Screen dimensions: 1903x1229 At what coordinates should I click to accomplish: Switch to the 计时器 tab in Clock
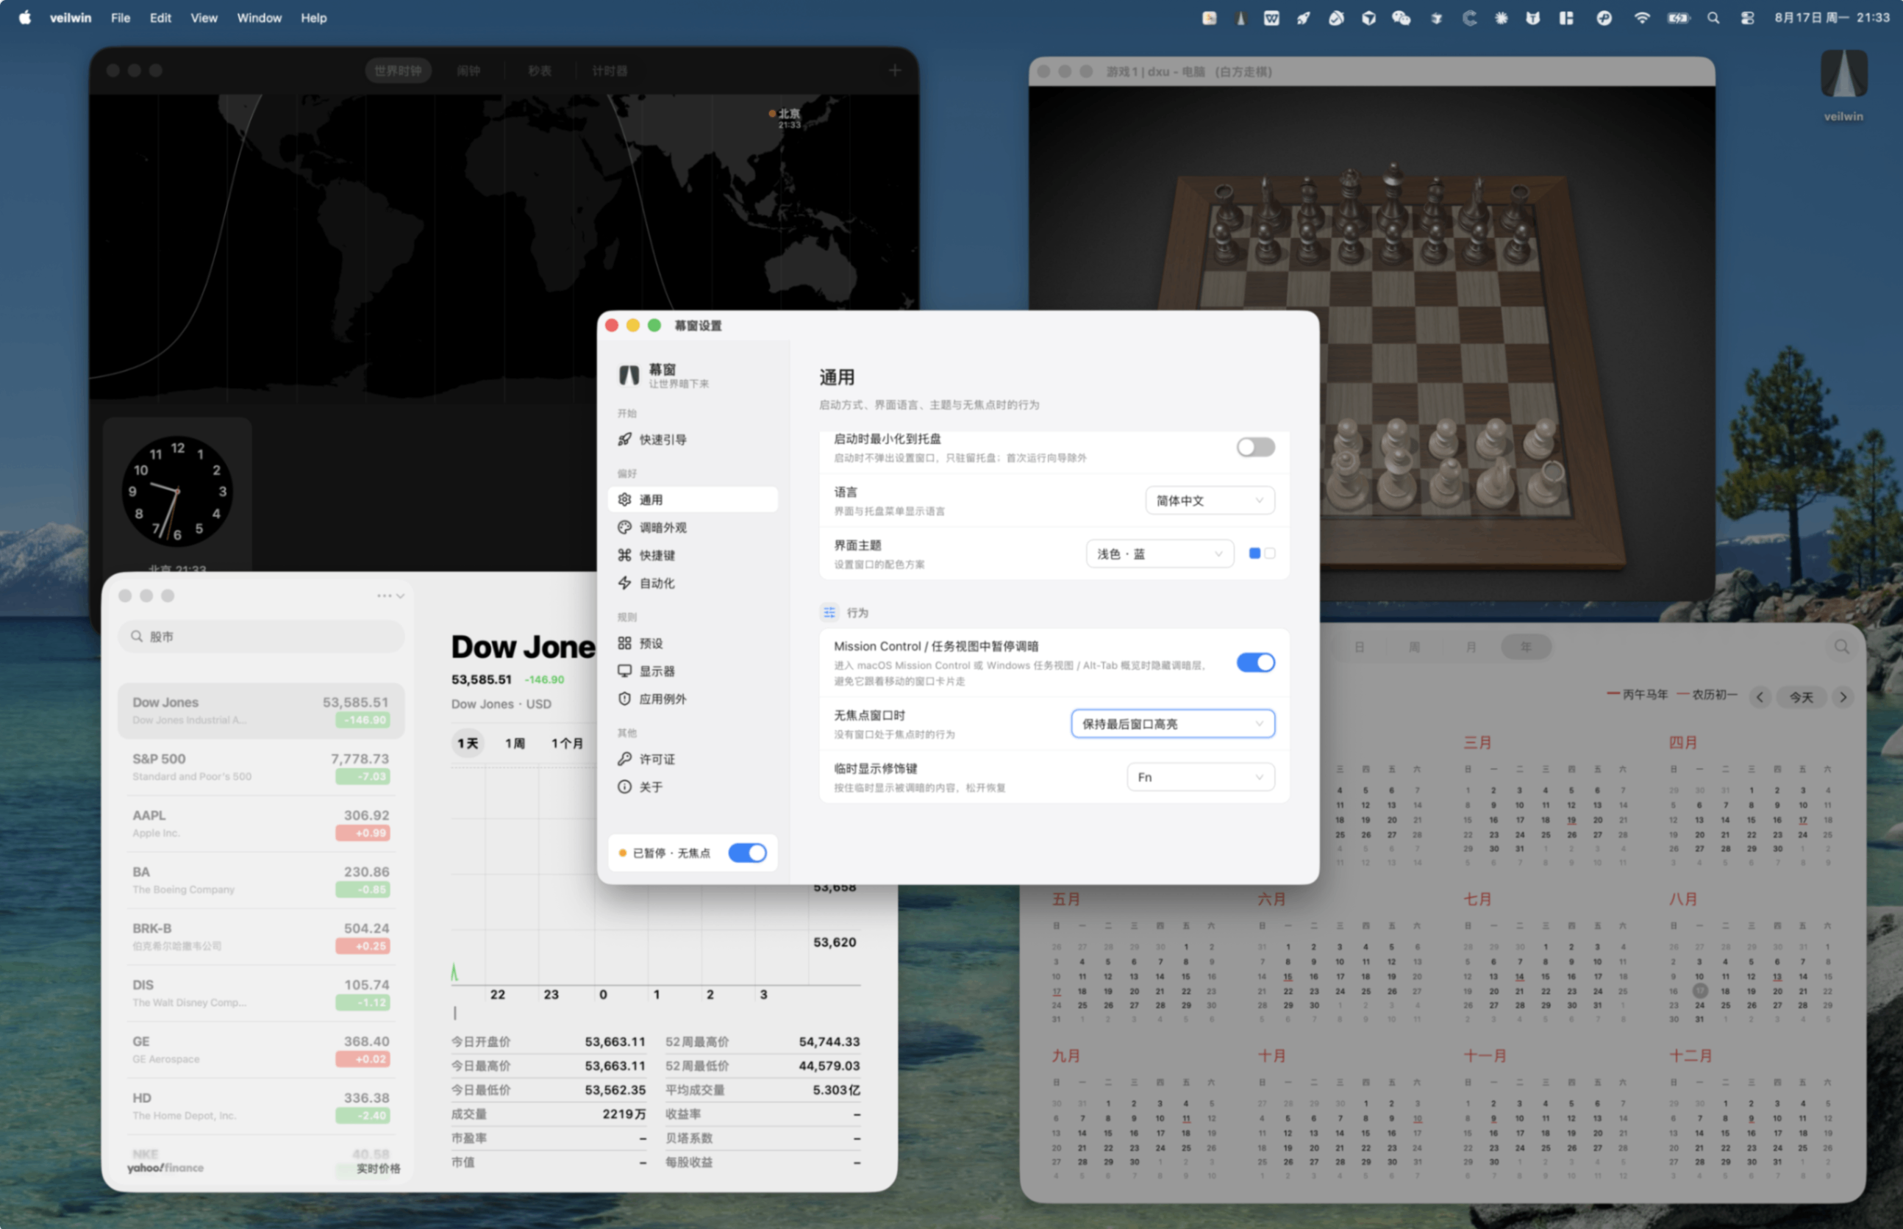pos(609,71)
